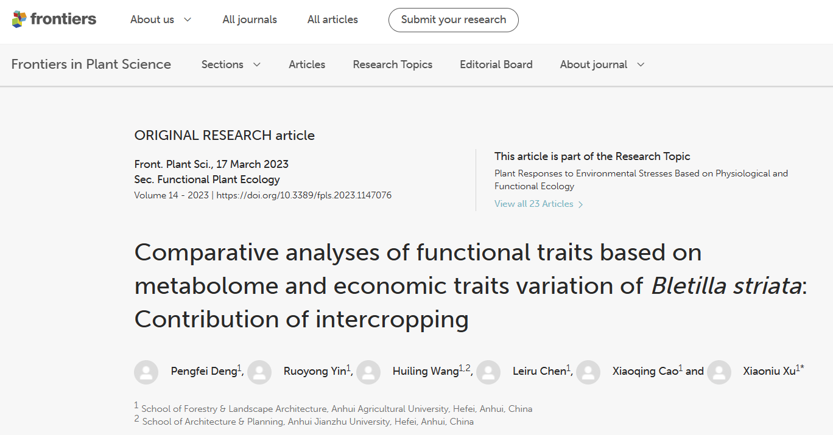Click Ruoyong Yin's avatar icon
Image resolution: width=833 pixels, height=435 pixels.
[259, 372]
